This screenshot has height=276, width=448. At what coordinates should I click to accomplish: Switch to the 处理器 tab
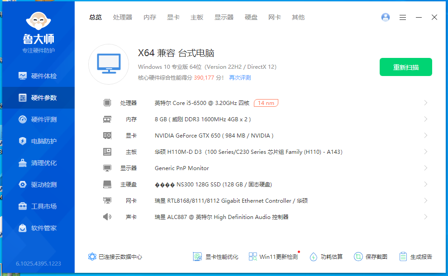[x=123, y=17]
